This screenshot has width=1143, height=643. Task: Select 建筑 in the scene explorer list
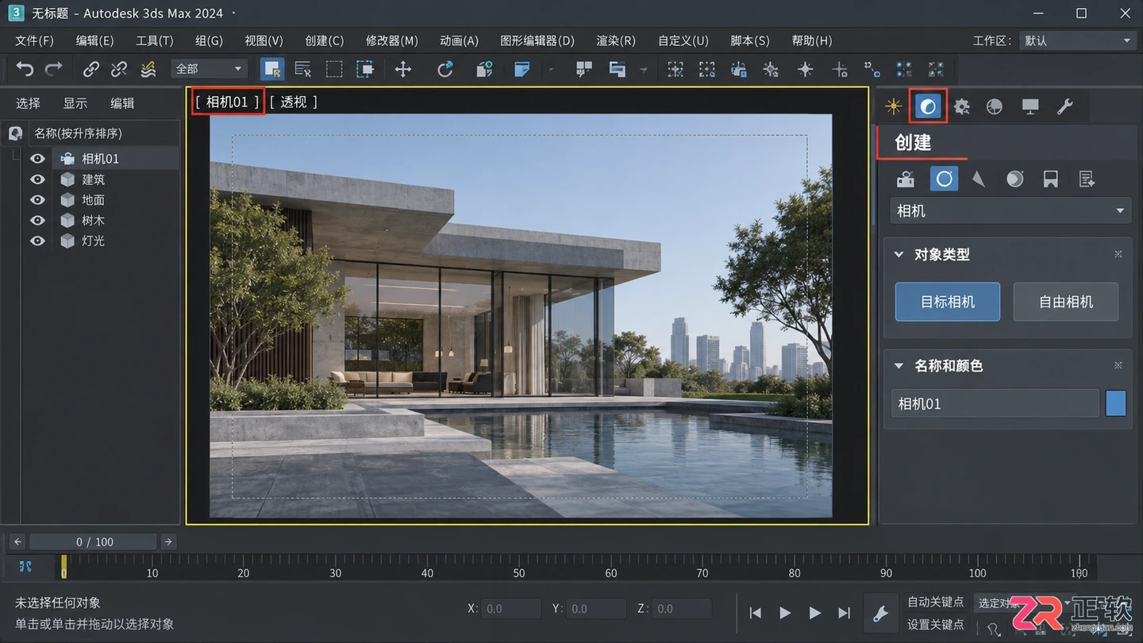coord(93,179)
